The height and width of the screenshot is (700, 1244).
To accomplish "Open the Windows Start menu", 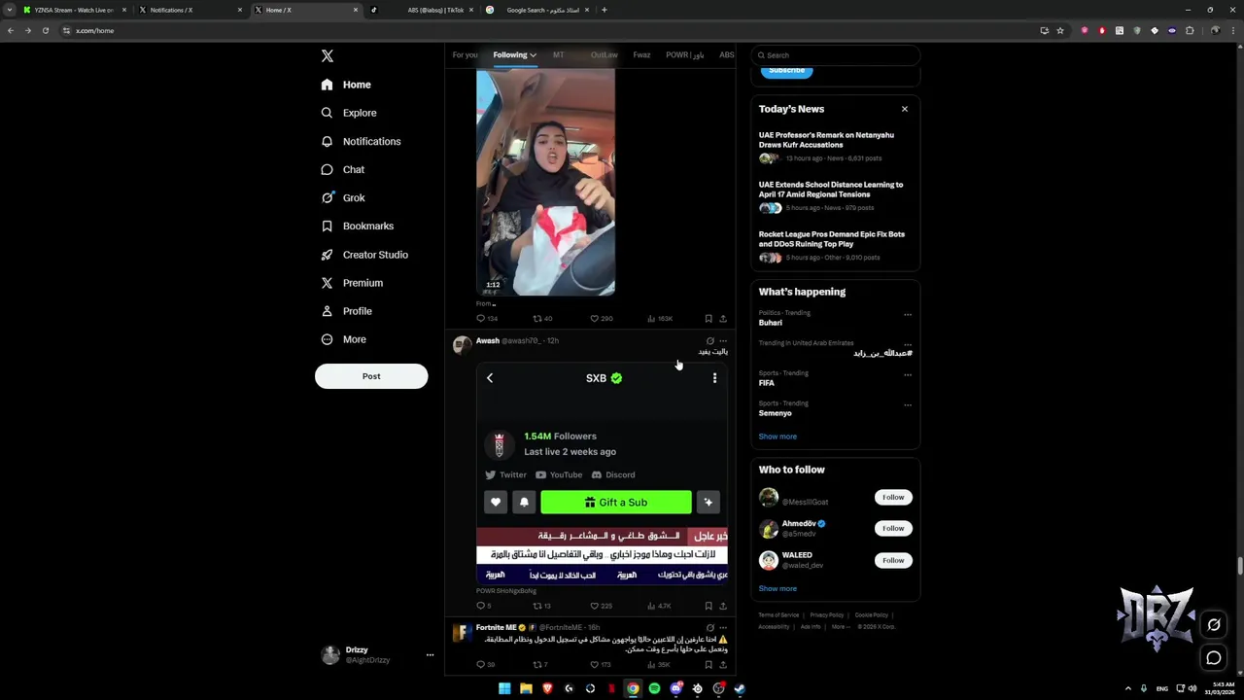I will pyautogui.click(x=504, y=689).
